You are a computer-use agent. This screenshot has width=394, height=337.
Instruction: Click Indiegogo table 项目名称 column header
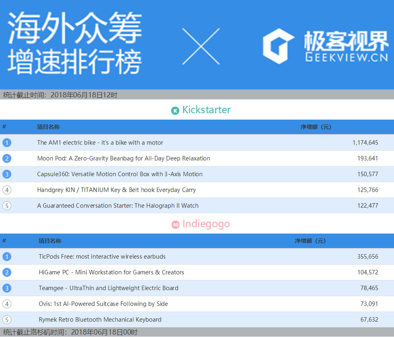[50, 241]
